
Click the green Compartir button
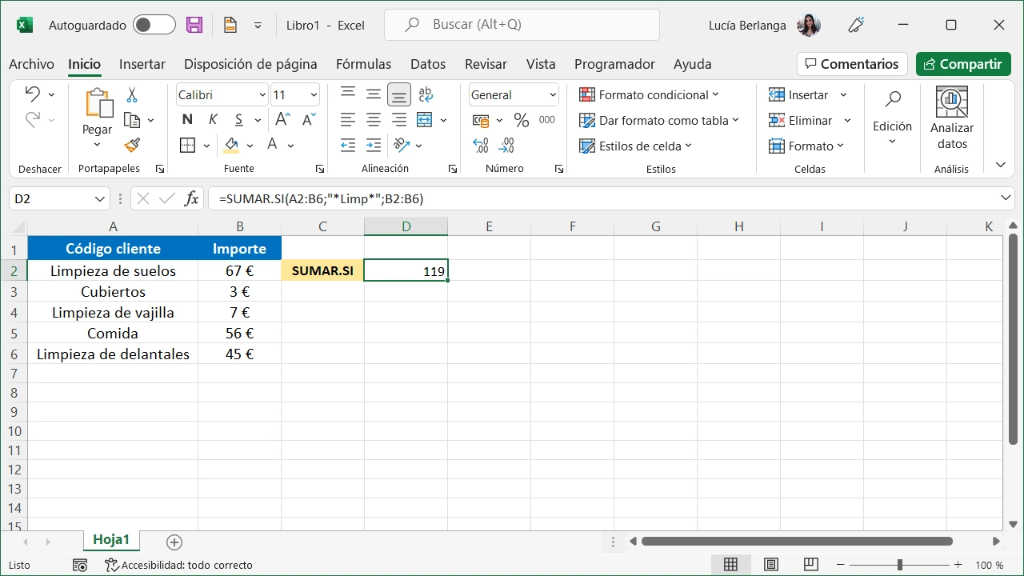pyautogui.click(x=963, y=64)
